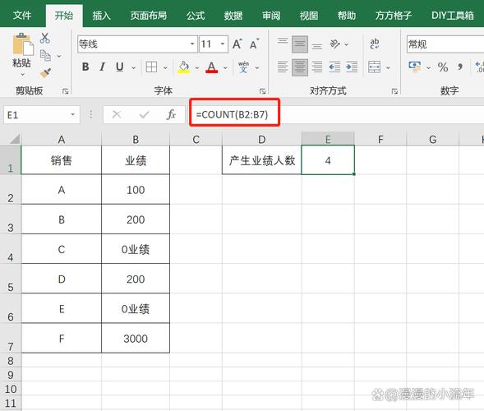
Task: Click the Cut scissors icon
Action: tap(45, 39)
